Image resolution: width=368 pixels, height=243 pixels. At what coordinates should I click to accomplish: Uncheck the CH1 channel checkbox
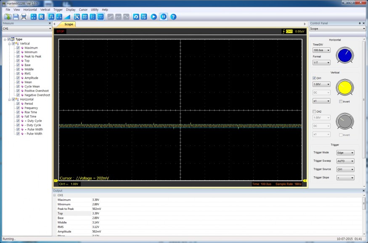point(314,78)
